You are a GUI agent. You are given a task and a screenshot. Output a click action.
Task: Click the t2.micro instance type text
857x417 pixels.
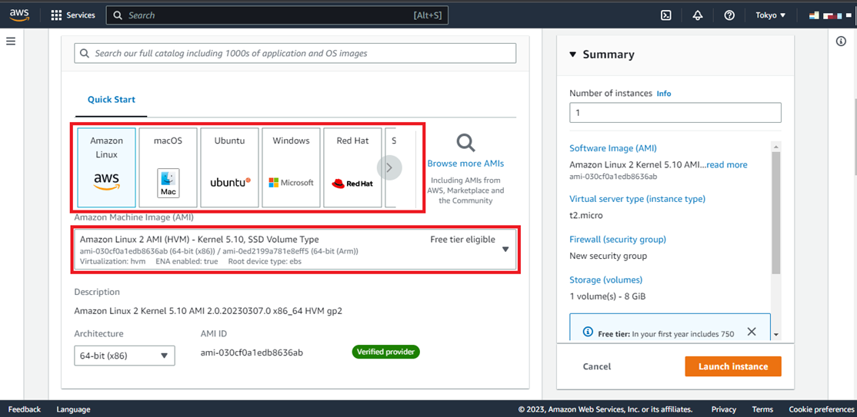pyautogui.click(x=586, y=215)
